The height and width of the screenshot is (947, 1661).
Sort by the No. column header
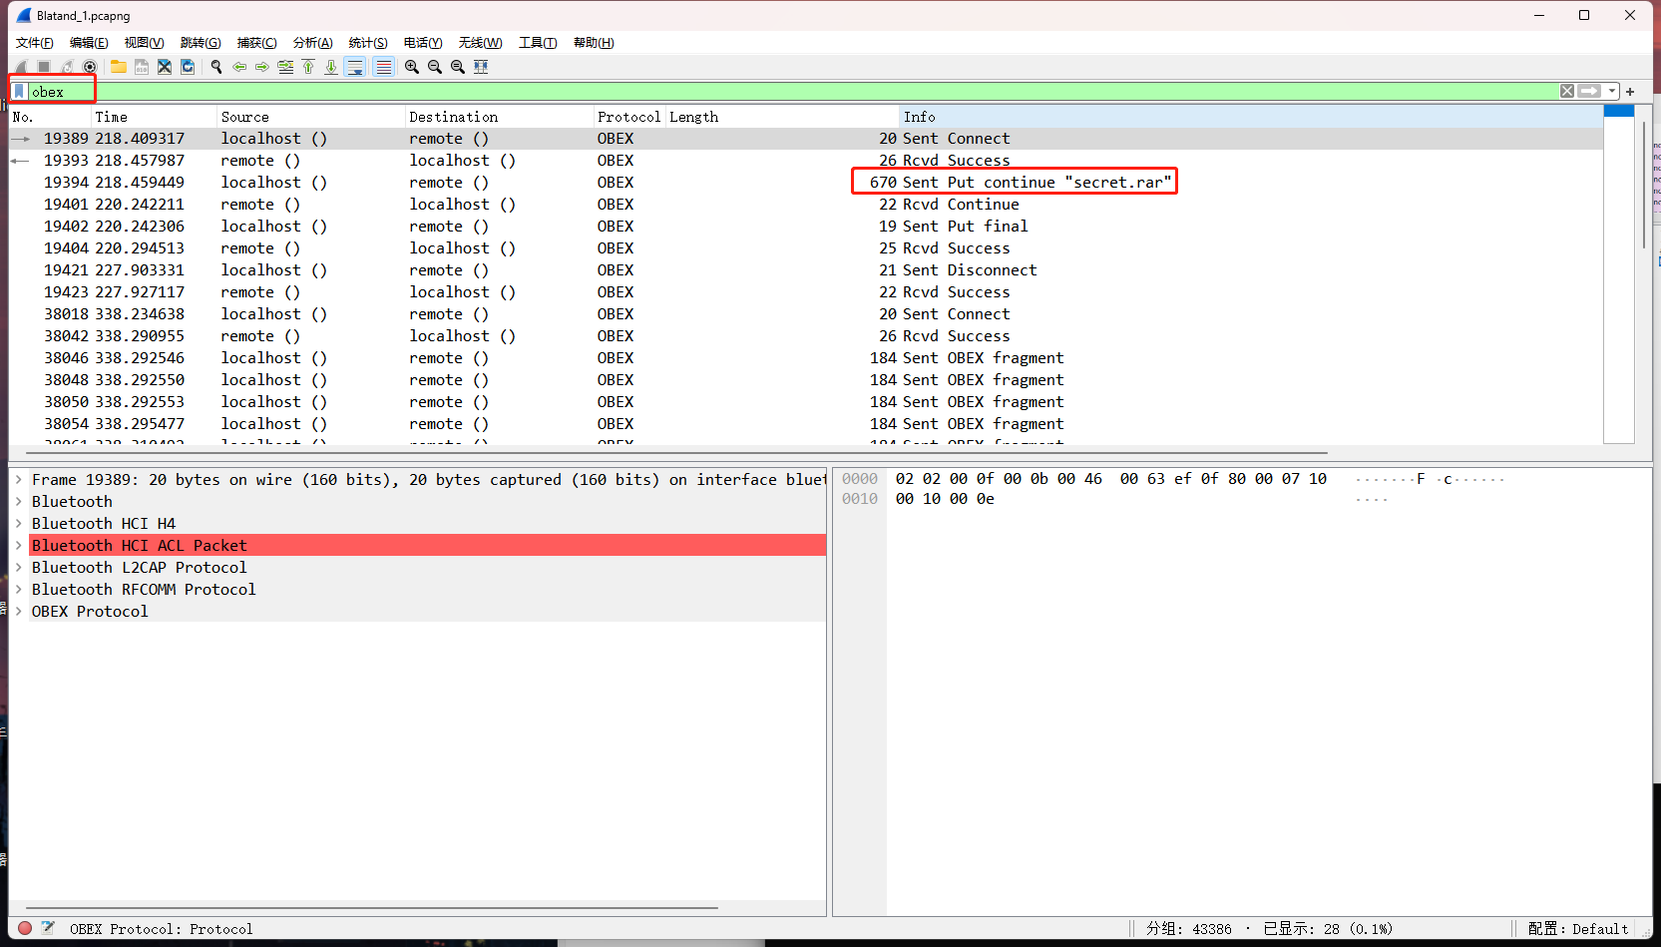pos(50,117)
